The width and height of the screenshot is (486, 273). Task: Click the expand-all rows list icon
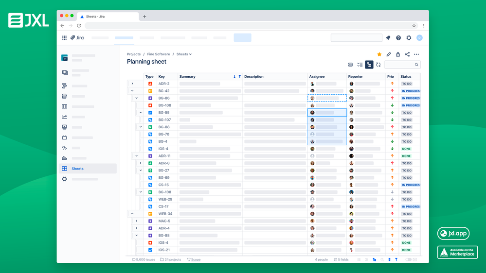click(360, 65)
